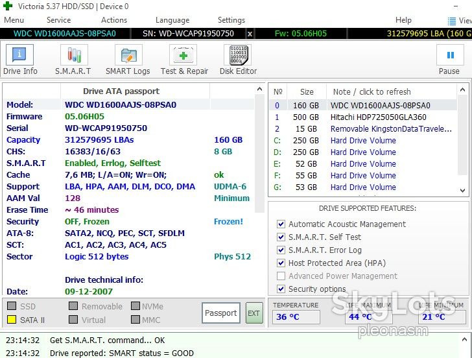Toggle S.M.A.R.T. Self Test checkbox
Image resolution: width=472 pixels, height=358 pixels.
click(x=281, y=237)
